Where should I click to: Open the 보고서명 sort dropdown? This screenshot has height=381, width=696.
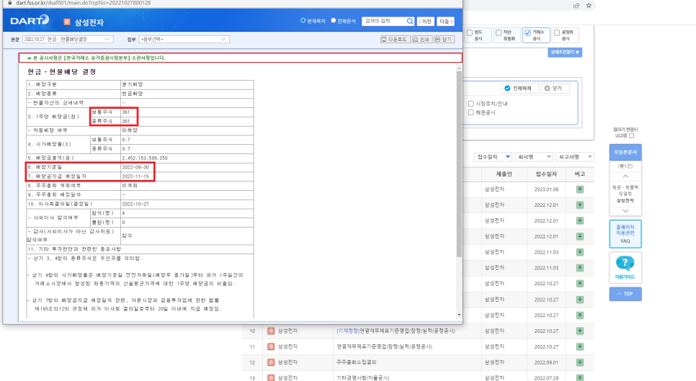[574, 157]
